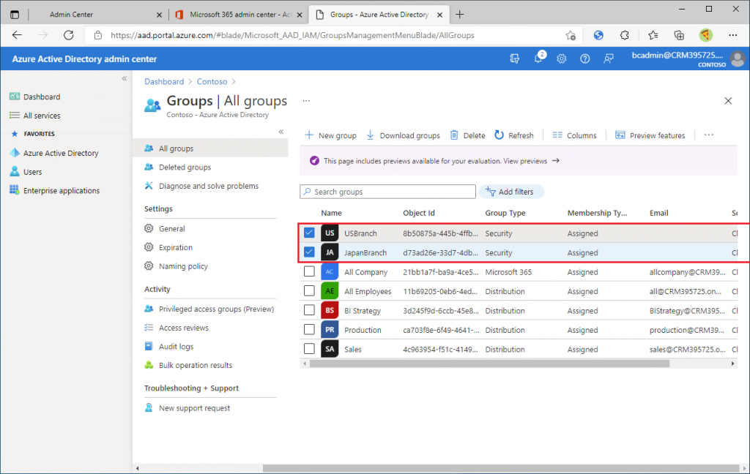Screen dimensions: 750x474
Task: Click Add filters button
Action: pos(511,192)
